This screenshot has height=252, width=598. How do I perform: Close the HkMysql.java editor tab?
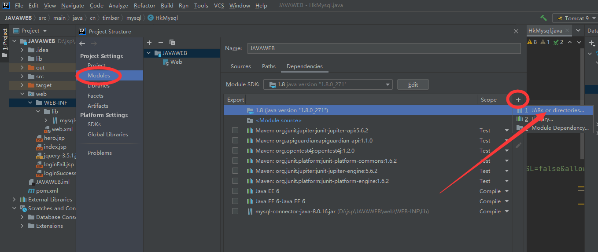coord(567,31)
